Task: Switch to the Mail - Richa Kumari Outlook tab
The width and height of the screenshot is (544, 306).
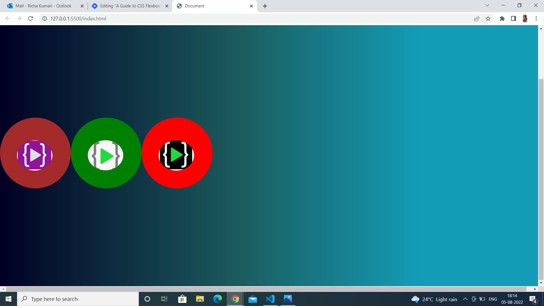Action: (43, 6)
